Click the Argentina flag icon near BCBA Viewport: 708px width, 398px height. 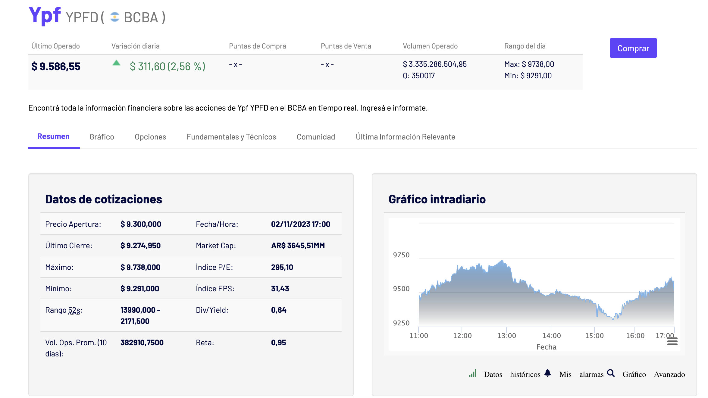click(114, 17)
